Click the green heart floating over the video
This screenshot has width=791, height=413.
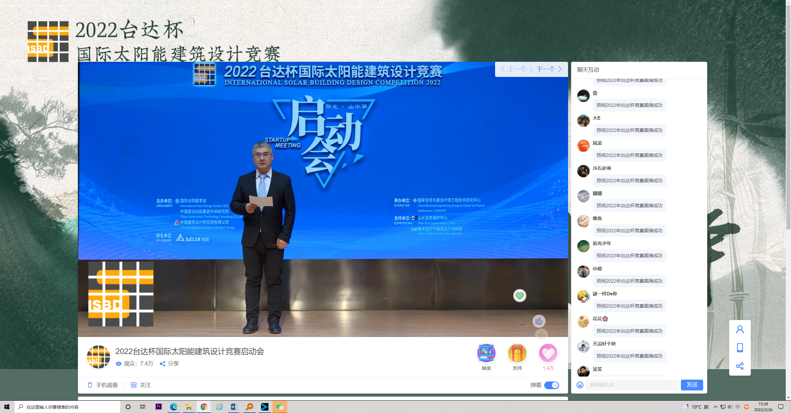click(x=519, y=296)
